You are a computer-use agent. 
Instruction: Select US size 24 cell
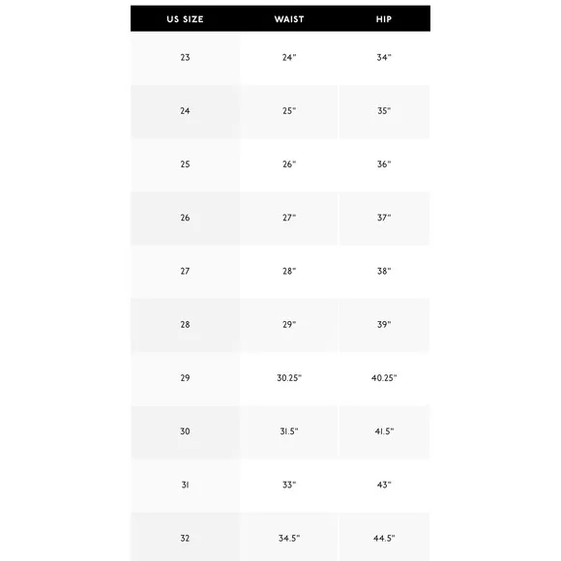point(185,111)
